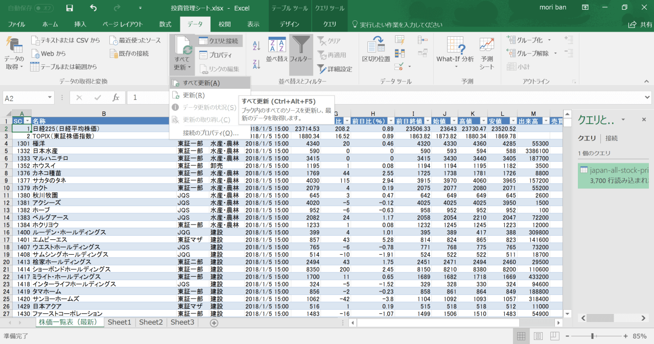Select the japan-all-stock-prices query item
Viewport: 654px width, 344px height.
click(613, 175)
